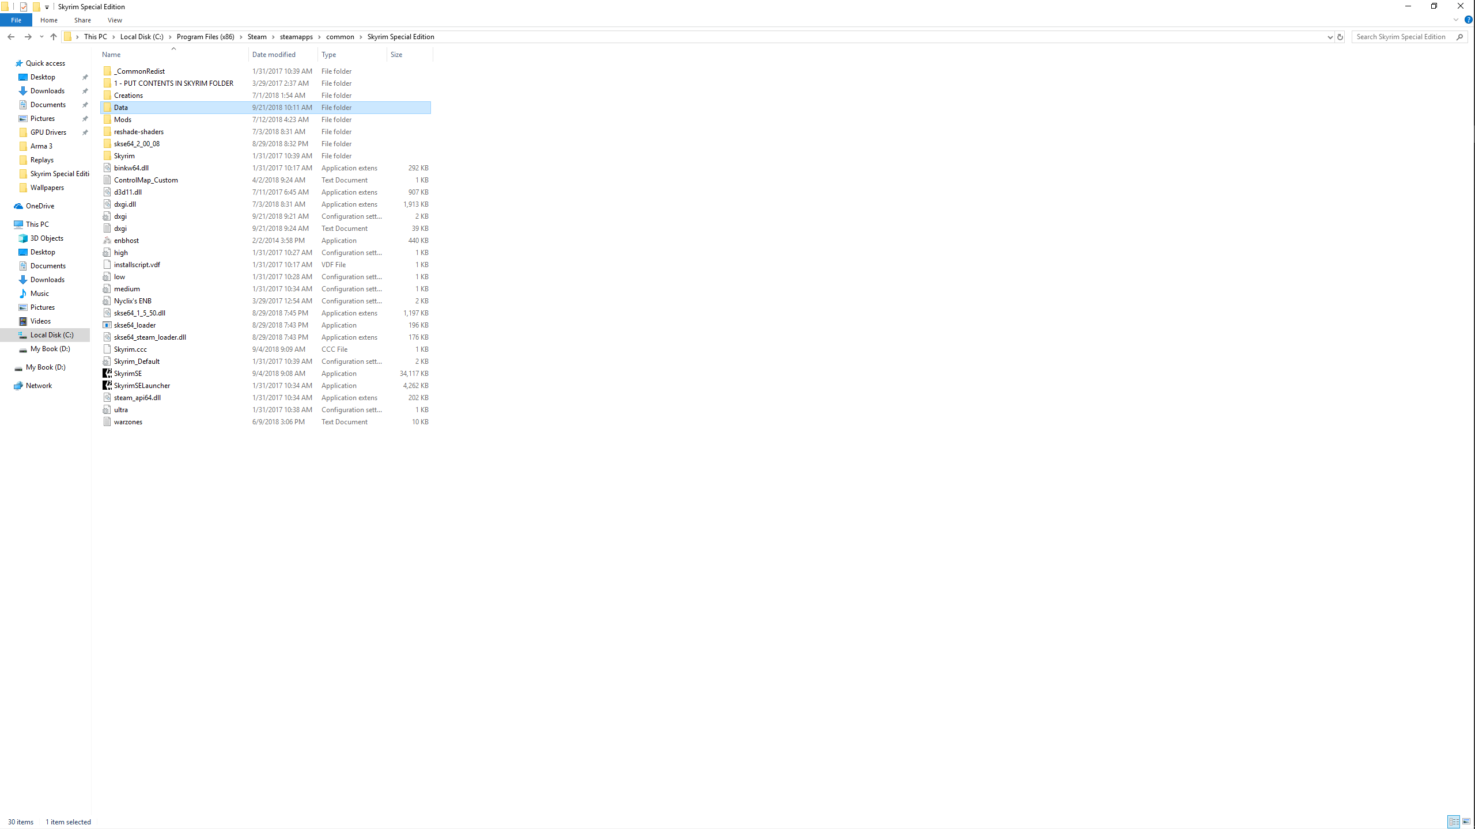The width and height of the screenshot is (1475, 829).
Task: Open recent locations dropdown arrow
Action: pos(41,37)
